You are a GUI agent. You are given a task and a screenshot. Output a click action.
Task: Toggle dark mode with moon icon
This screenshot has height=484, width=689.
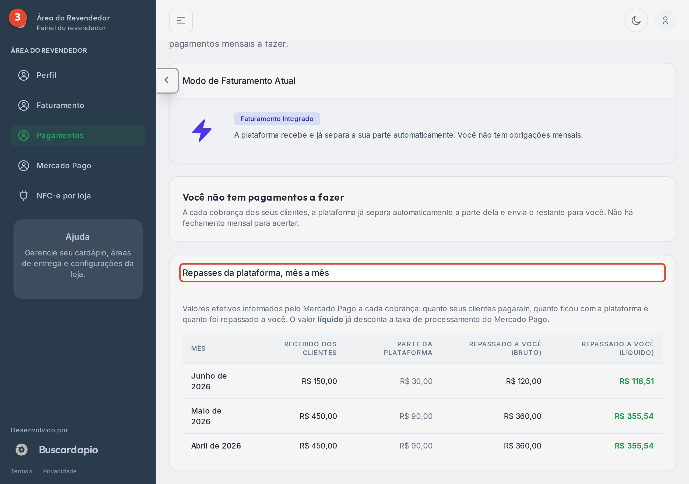(x=636, y=20)
